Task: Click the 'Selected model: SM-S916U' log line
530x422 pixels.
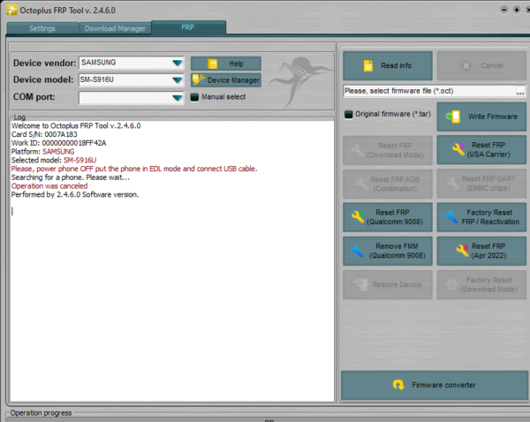Action: (54, 160)
